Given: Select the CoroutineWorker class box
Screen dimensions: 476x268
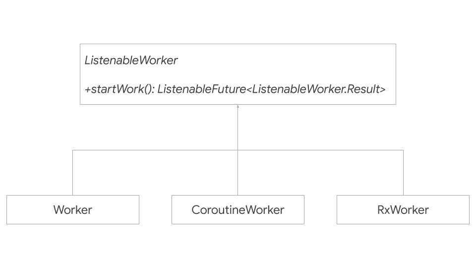Looking at the screenshot, I should click(x=238, y=209).
